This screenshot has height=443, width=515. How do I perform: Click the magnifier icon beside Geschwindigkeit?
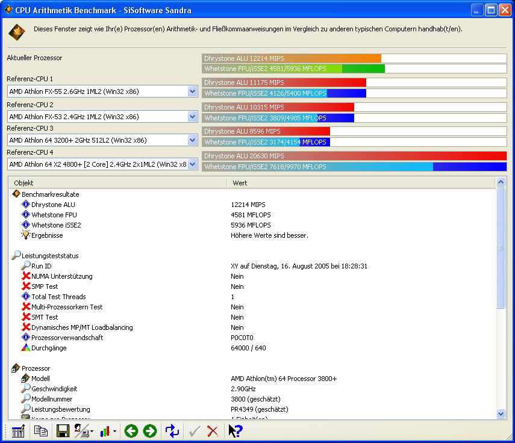click(x=26, y=388)
